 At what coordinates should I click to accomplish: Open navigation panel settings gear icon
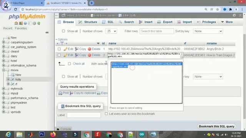(x=34, y=23)
